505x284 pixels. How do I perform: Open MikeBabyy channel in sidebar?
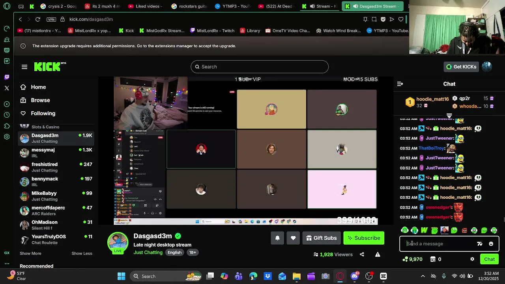click(x=56, y=196)
